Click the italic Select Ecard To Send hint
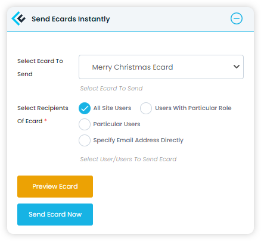Viewport: 261px width, 241px height. 111,88
